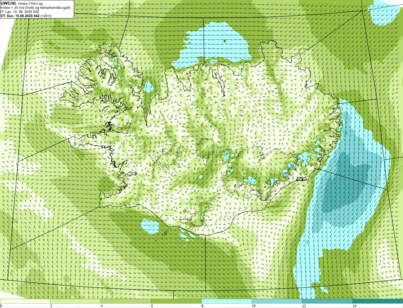Click the "6" tick label on scale
The height and width of the screenshot is (308, 403).
point(152,306)
